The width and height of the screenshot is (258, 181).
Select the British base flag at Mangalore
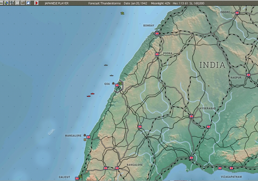pyautogui.click(x=88, y=137)
